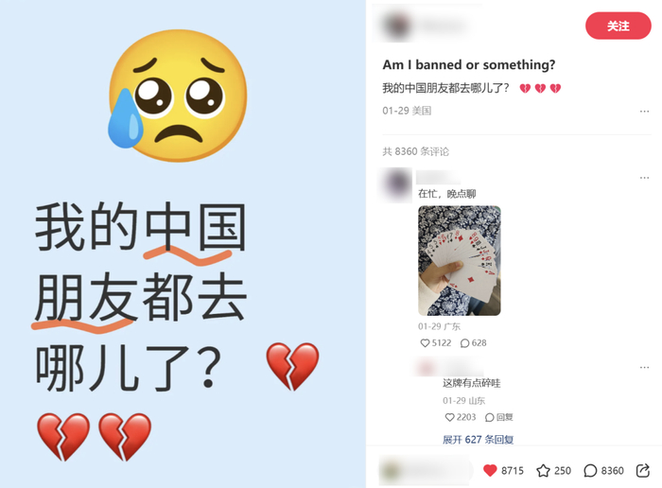Open the post's three-dot options menu
Image resolution: width=662 pixels, height=488 pixels.
tap(644, 111)
